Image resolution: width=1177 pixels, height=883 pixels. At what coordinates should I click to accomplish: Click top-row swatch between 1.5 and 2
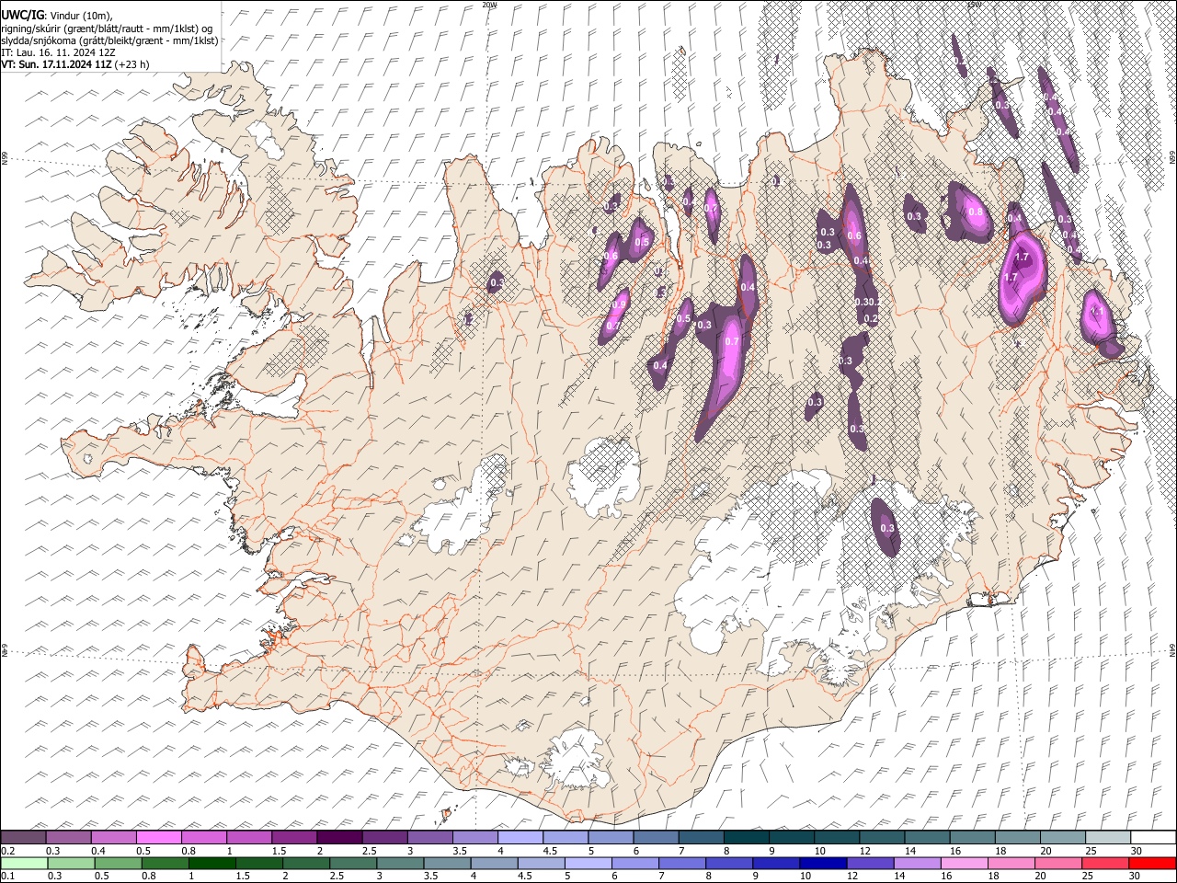(x=294, y=837)
